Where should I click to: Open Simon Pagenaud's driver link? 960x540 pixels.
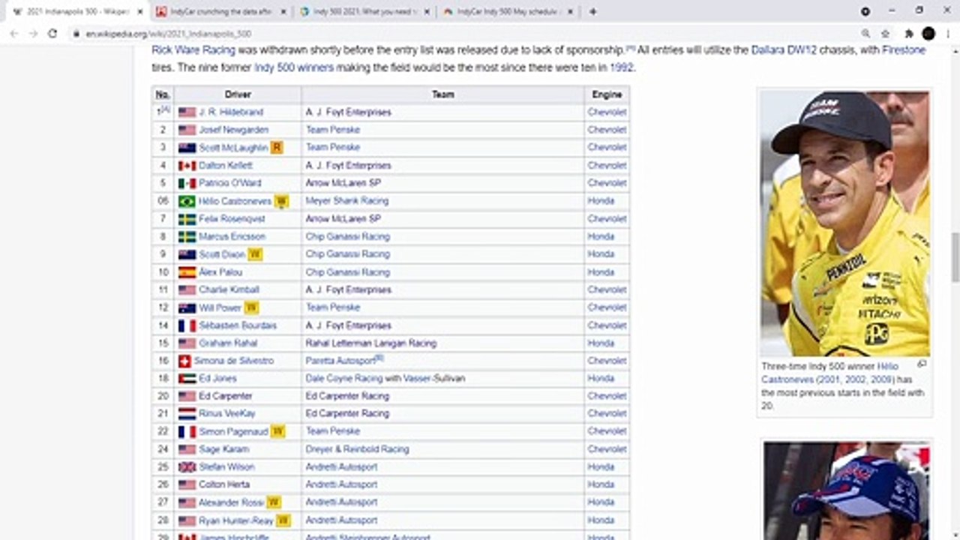click(x=232, y=431)
